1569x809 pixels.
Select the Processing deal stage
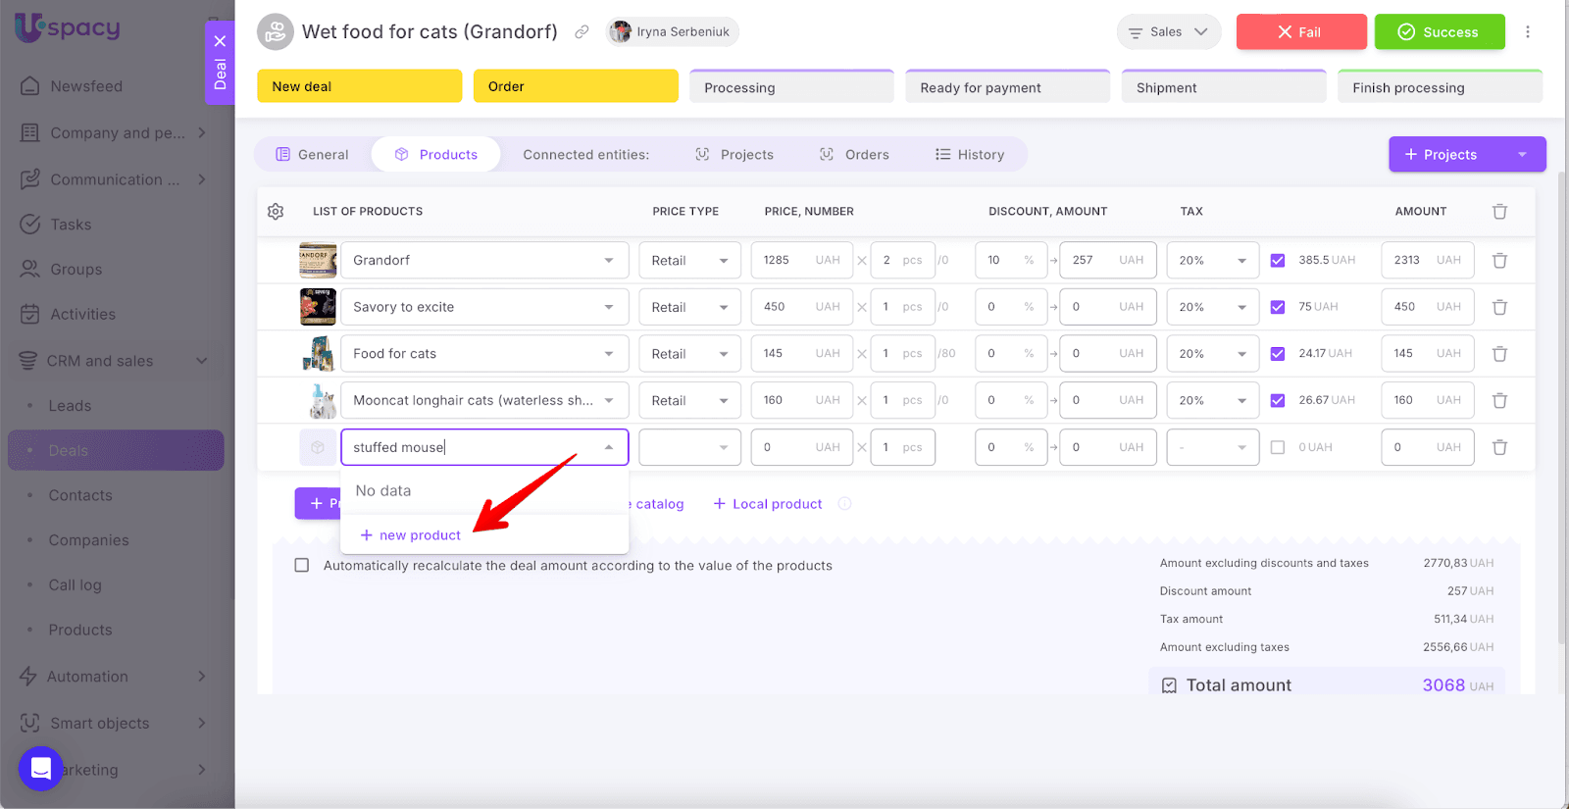[x=791, y=87]
